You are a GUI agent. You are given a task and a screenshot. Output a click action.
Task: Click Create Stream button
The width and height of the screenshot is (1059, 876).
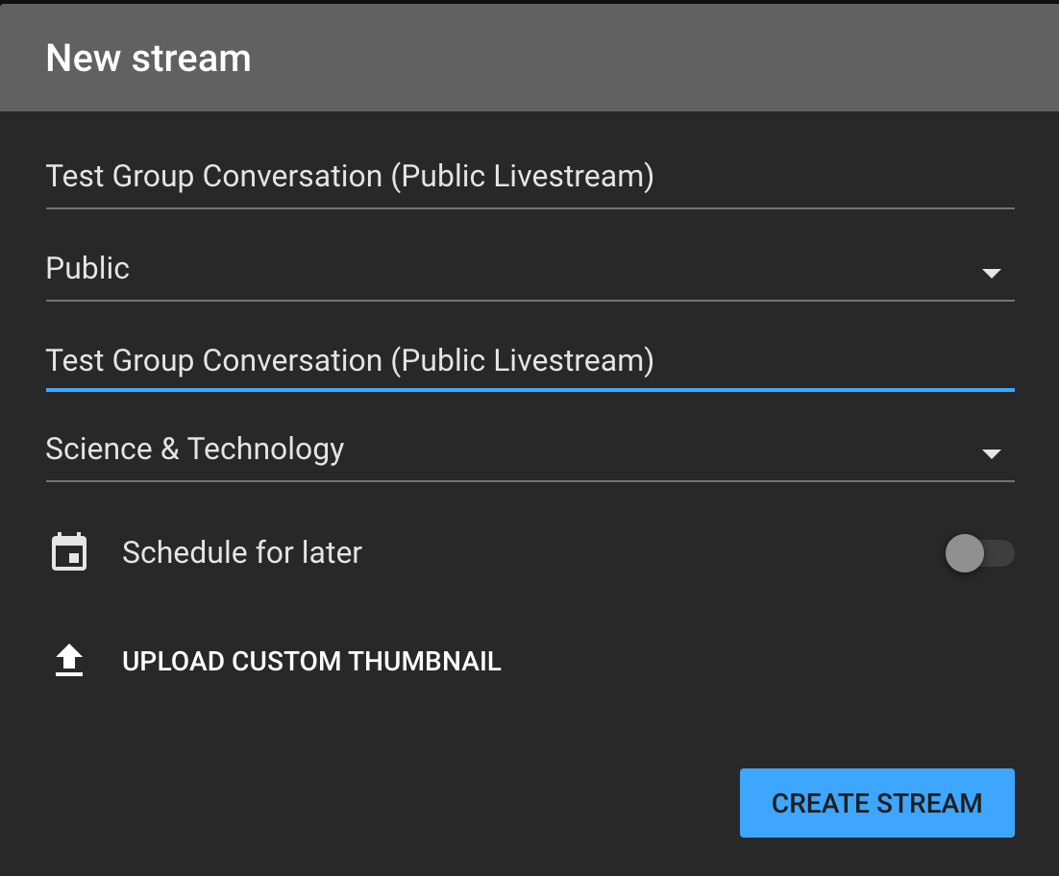coord(876,803)
